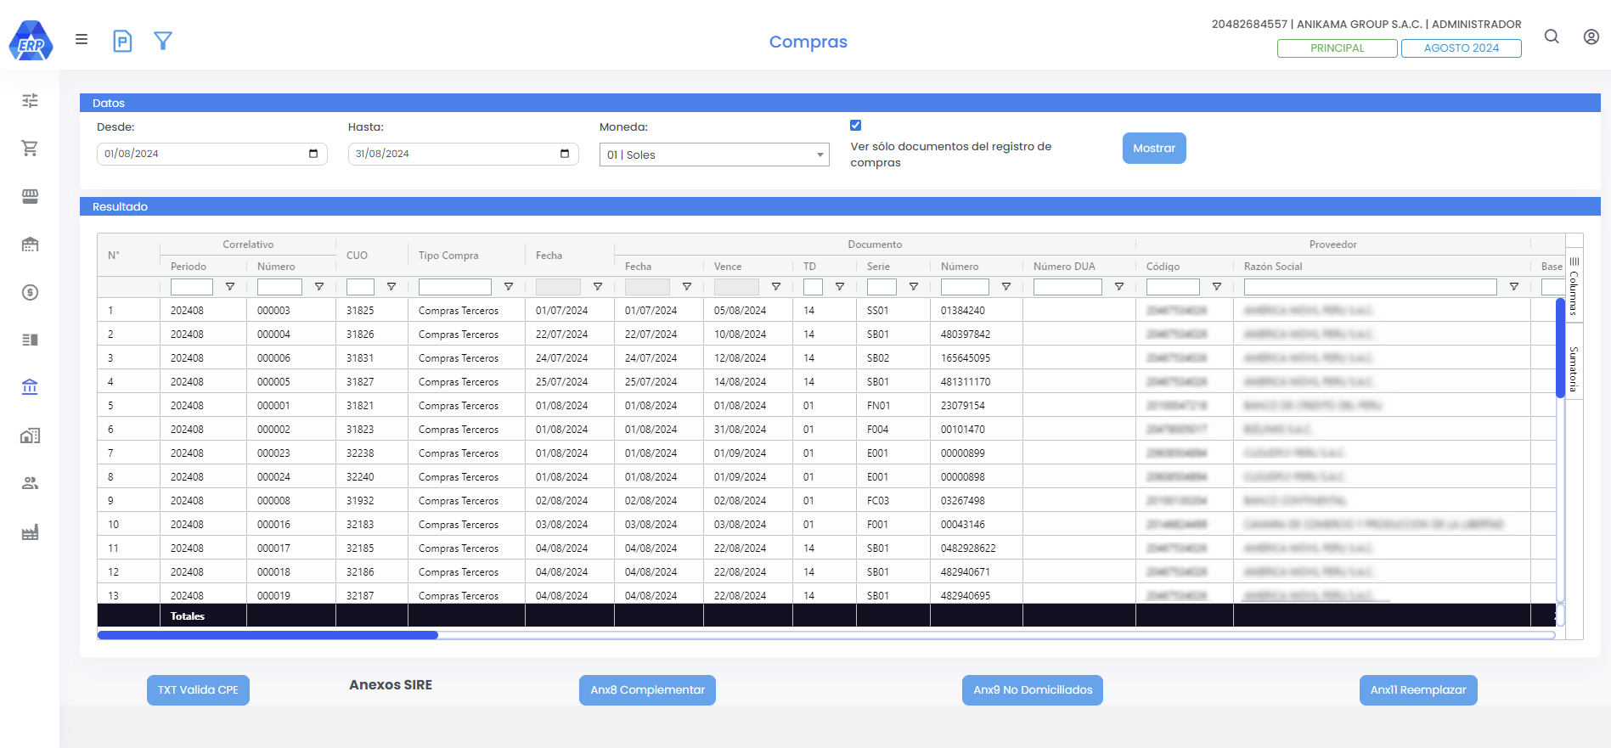Viewport: 1611px width, 748px height.
Task: Click the Anx9 No Domiciliados button
Action: pyautogui.click(x=1033, y=690)
